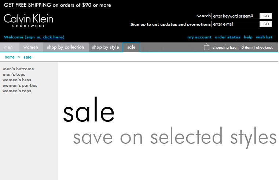
Task: Switch to the sale tab
Action: click(131, 47)
